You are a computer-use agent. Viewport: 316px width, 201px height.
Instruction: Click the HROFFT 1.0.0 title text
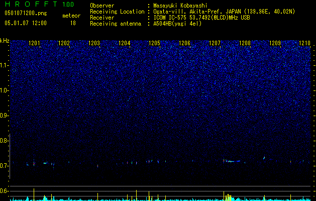coord(39,4)
